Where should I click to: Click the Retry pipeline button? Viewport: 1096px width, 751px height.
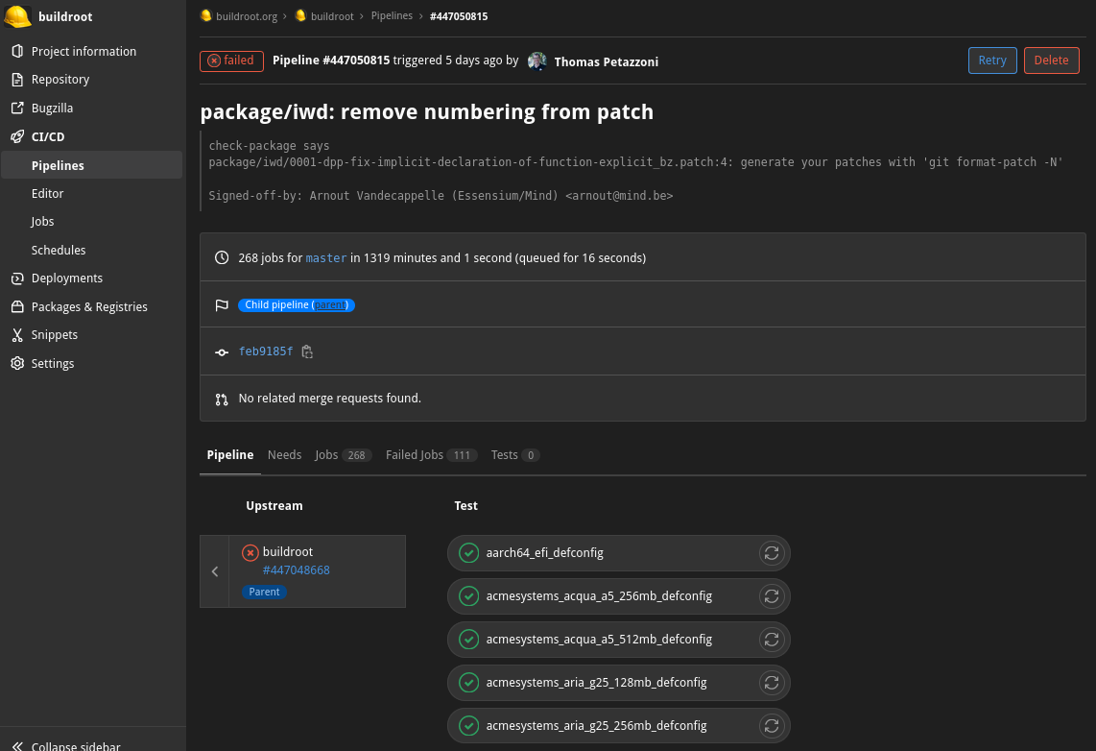tap(991, 61)
